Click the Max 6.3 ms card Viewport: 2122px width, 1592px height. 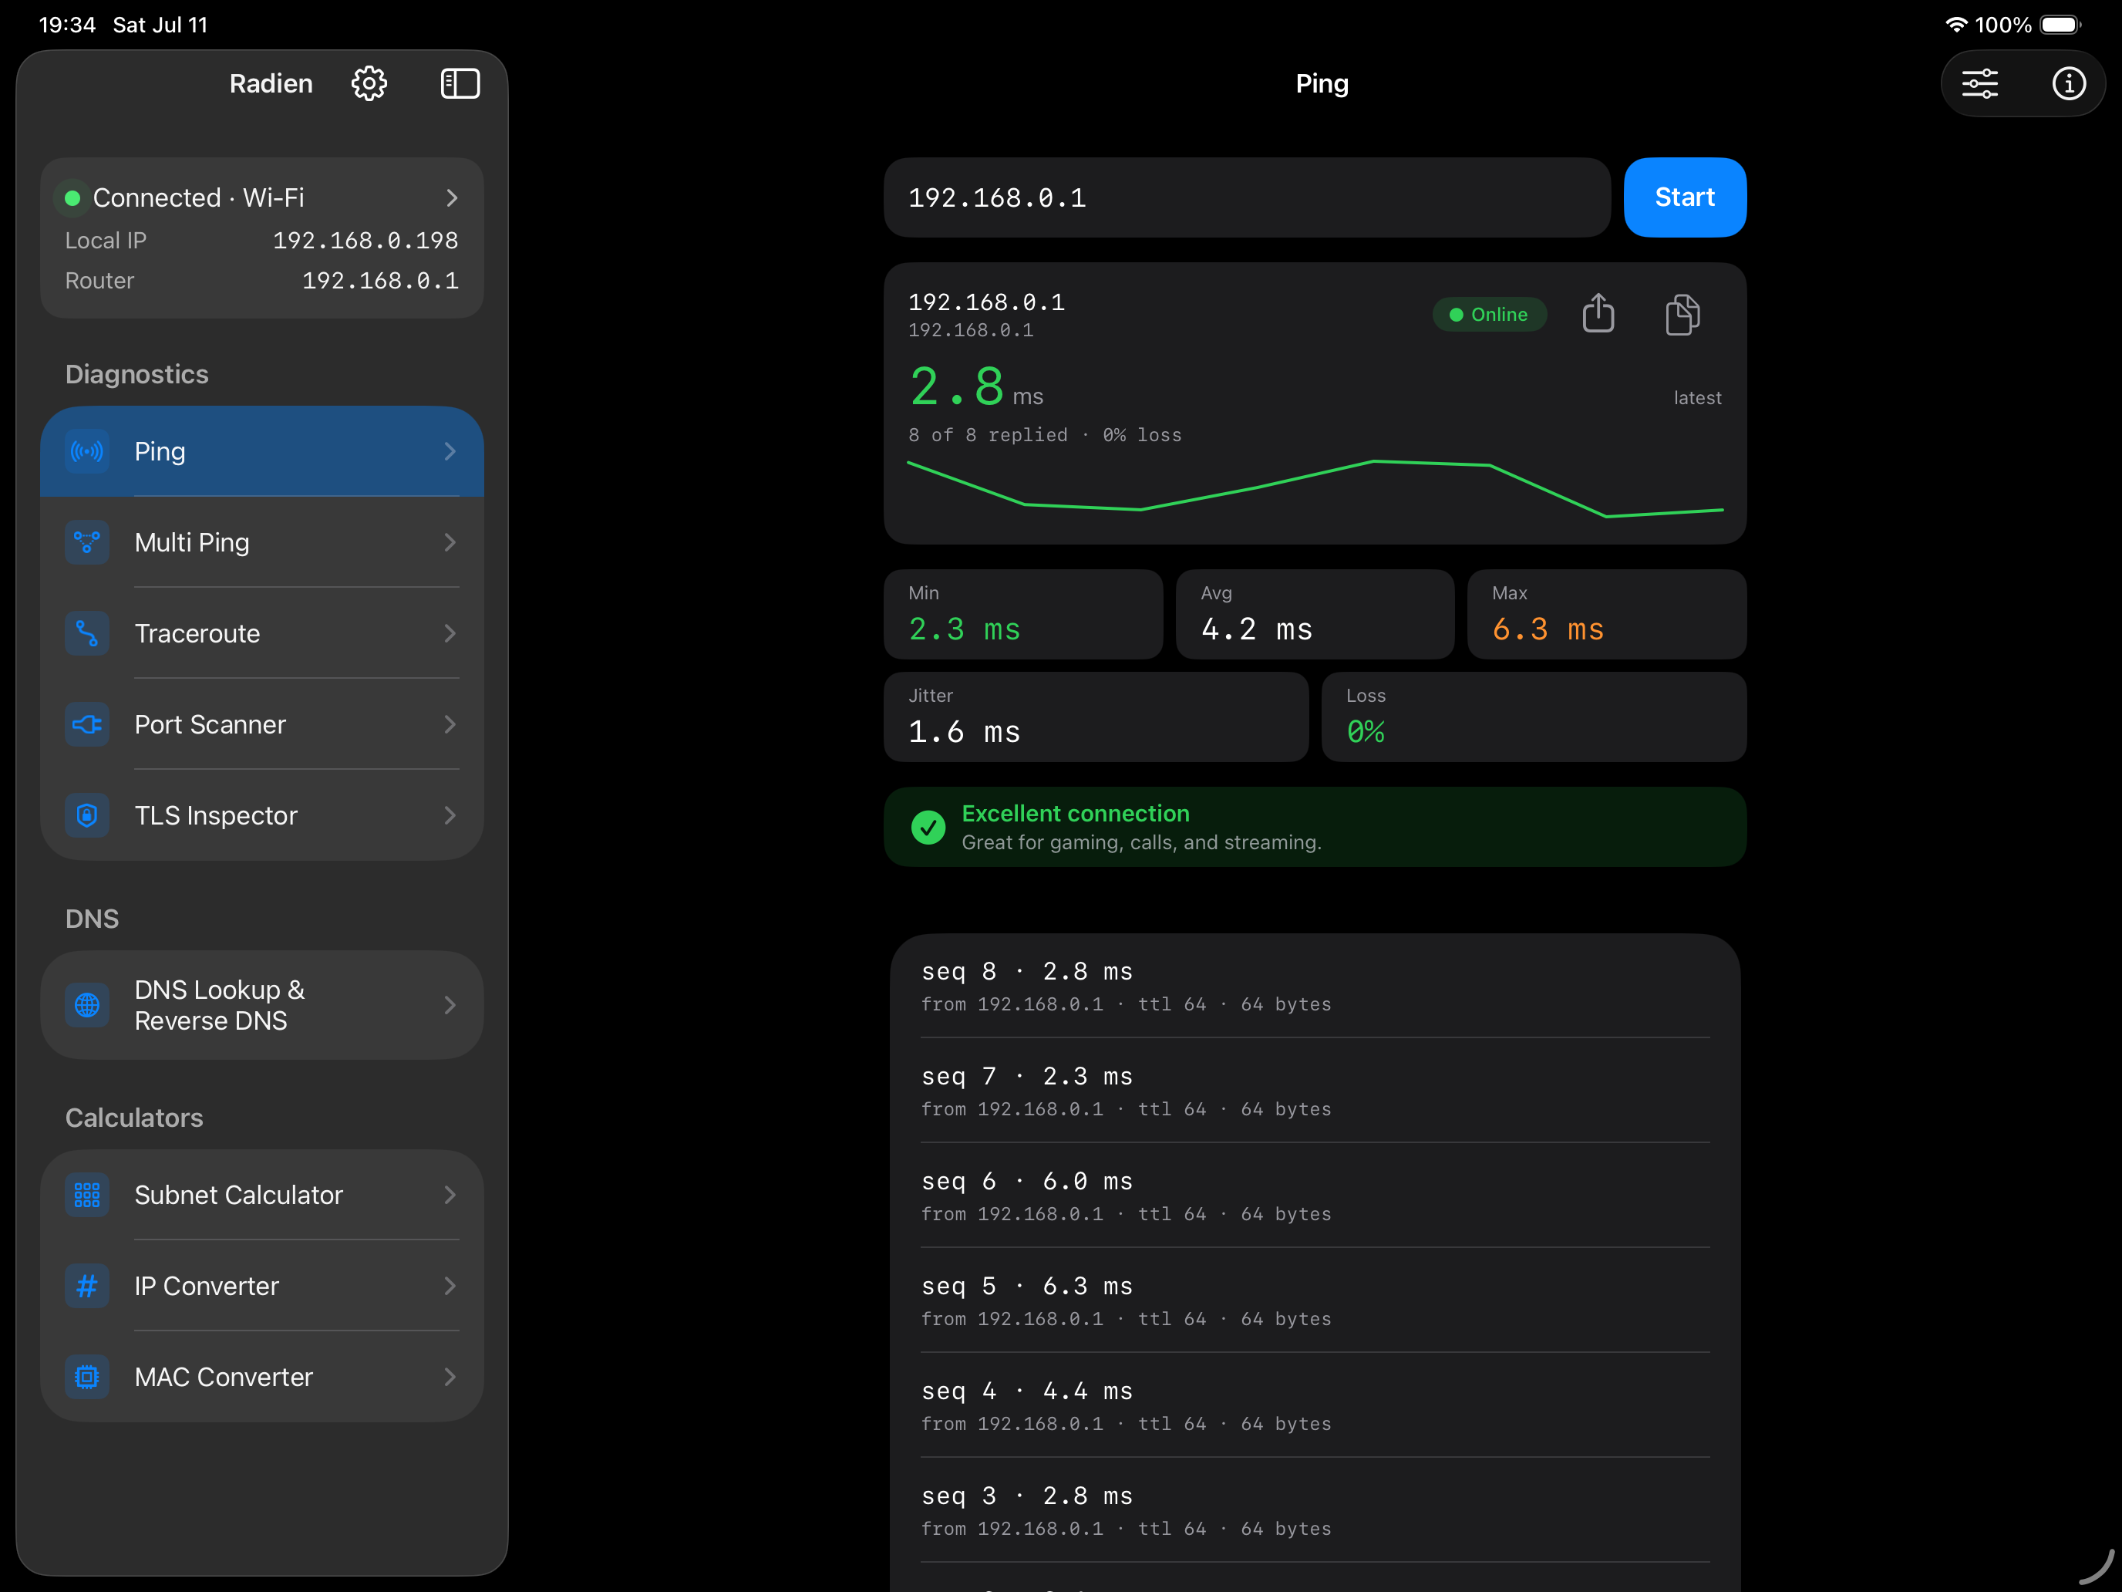(x=1606, y=614)
